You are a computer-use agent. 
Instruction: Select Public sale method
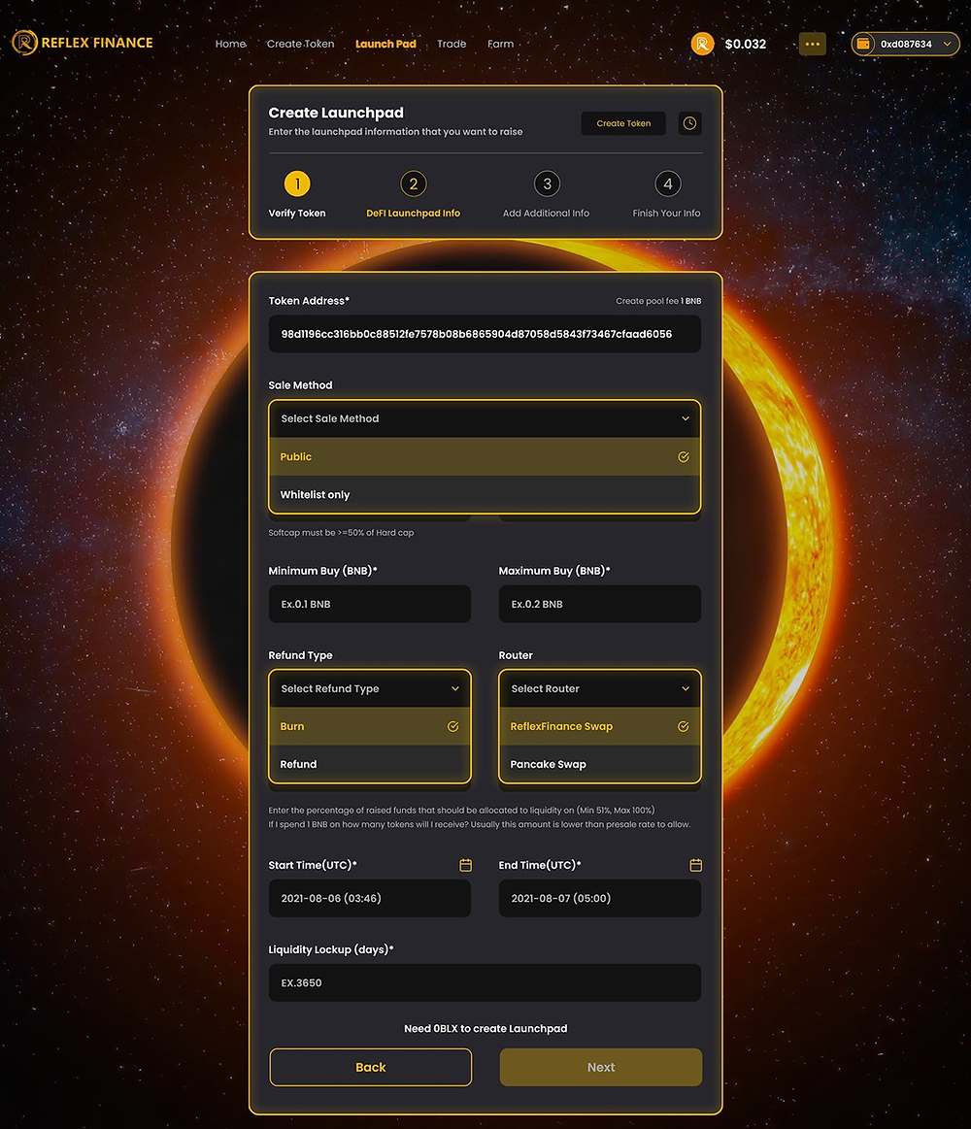coord(485,456)
